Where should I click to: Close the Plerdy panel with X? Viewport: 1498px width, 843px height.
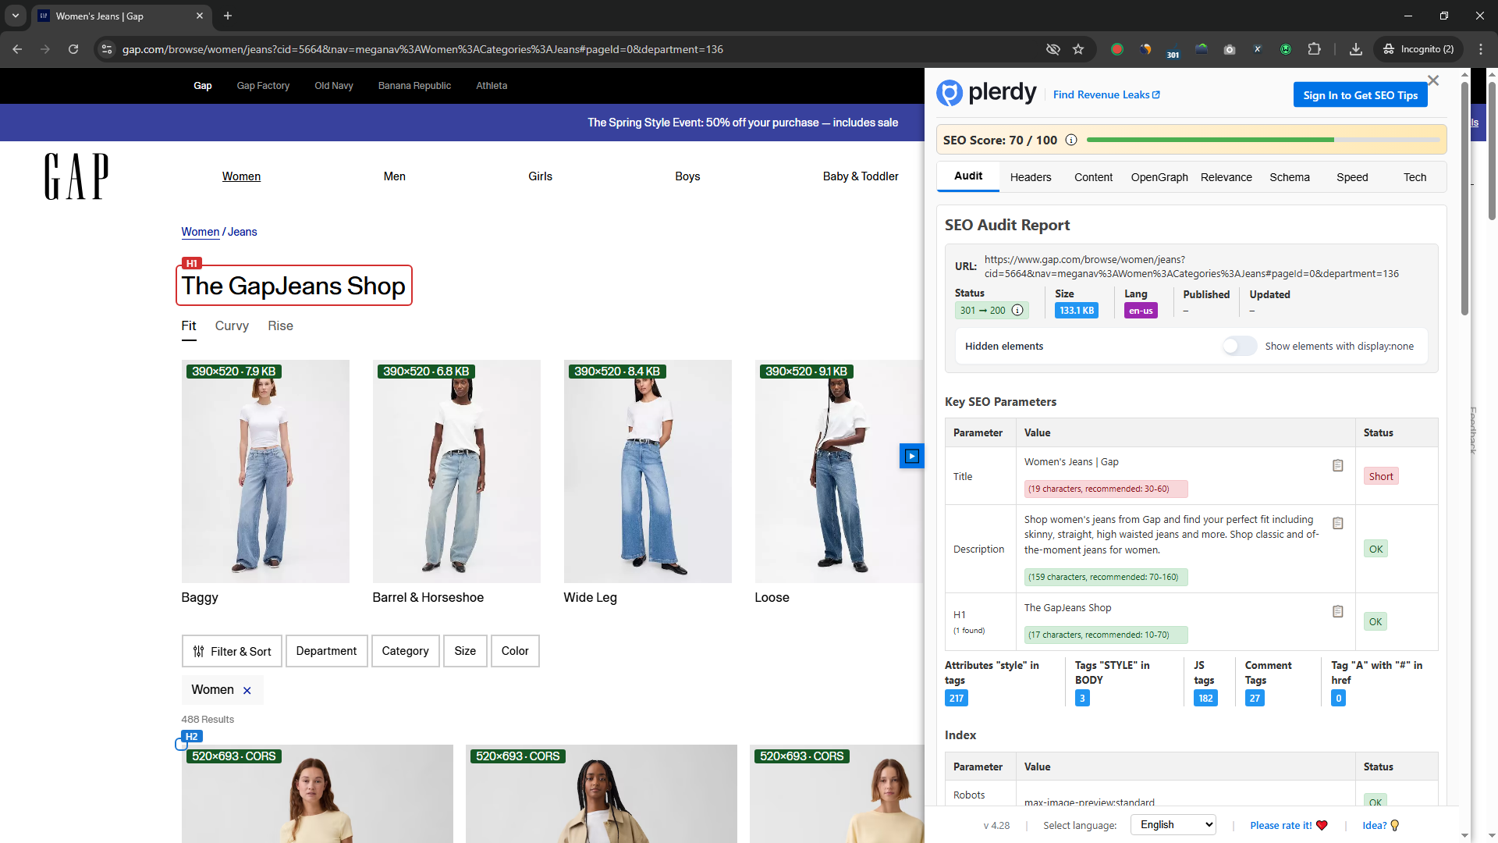pyautogui.click(x=1432, y=80)
